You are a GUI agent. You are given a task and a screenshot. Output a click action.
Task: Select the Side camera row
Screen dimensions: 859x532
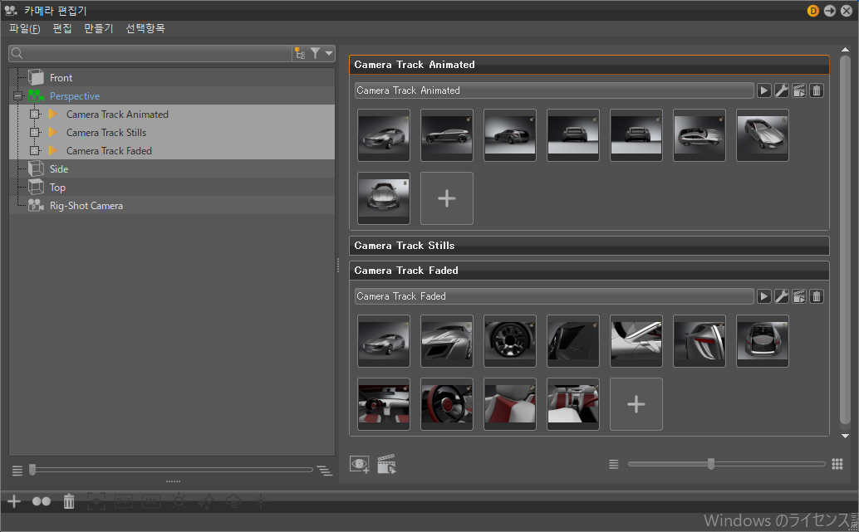tap(172, 168)
